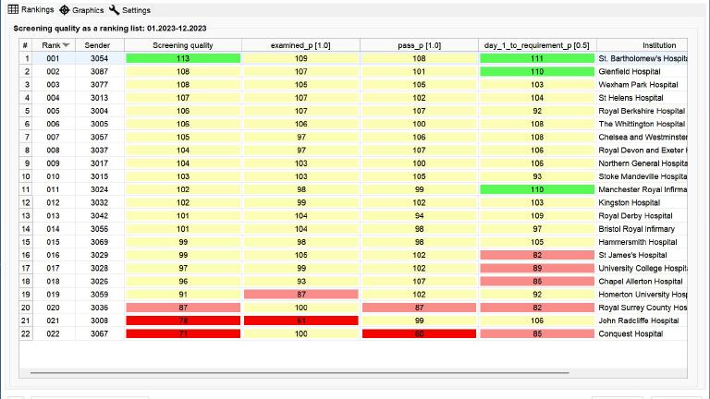Toggle the Rank column sort arrow
This screenshot has height=399, width=710.
pyautogui.click(x=66, y=45)
